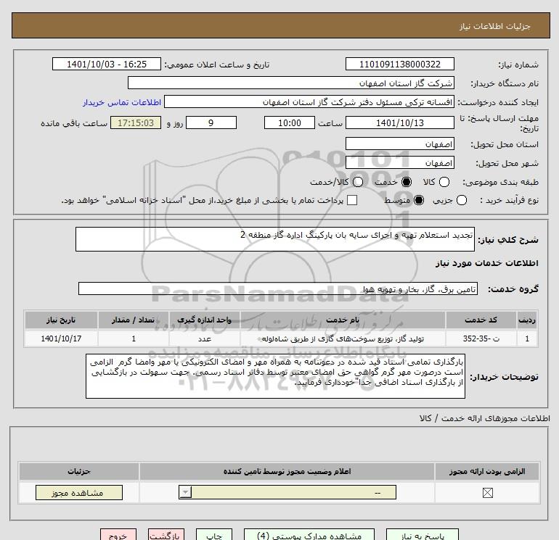Click the خروج exit button

coord(118,535)
